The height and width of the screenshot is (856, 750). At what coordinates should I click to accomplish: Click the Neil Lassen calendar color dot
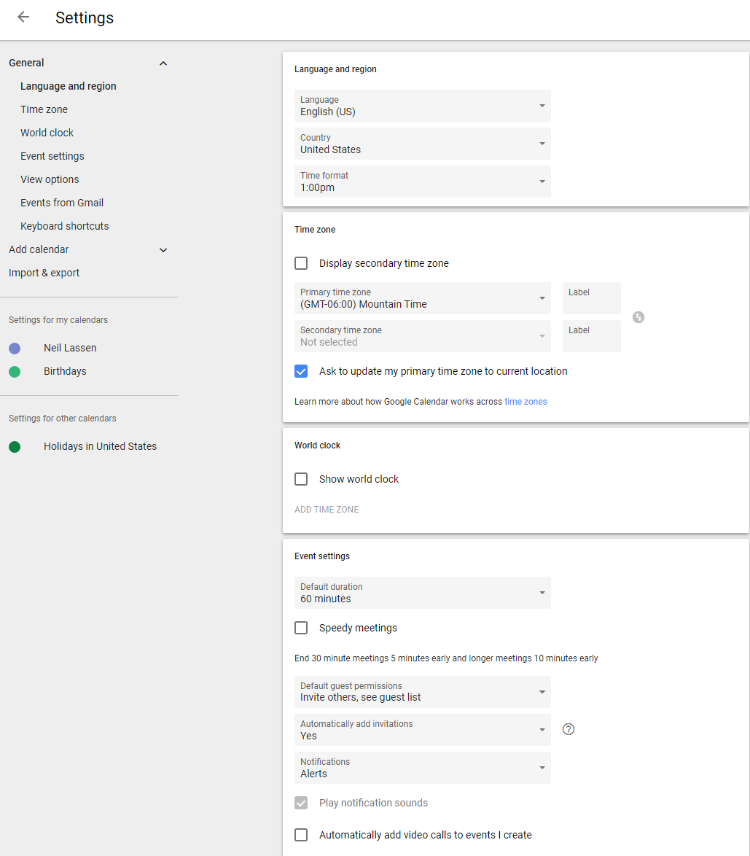[x=15, y=349]
